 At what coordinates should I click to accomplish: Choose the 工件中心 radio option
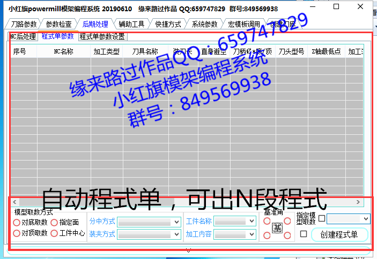click(54, 233)
